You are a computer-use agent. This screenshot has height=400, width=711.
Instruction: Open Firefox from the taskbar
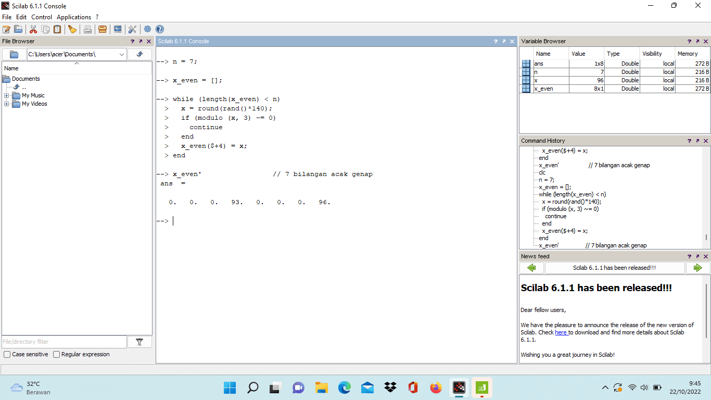coord(436,387)
